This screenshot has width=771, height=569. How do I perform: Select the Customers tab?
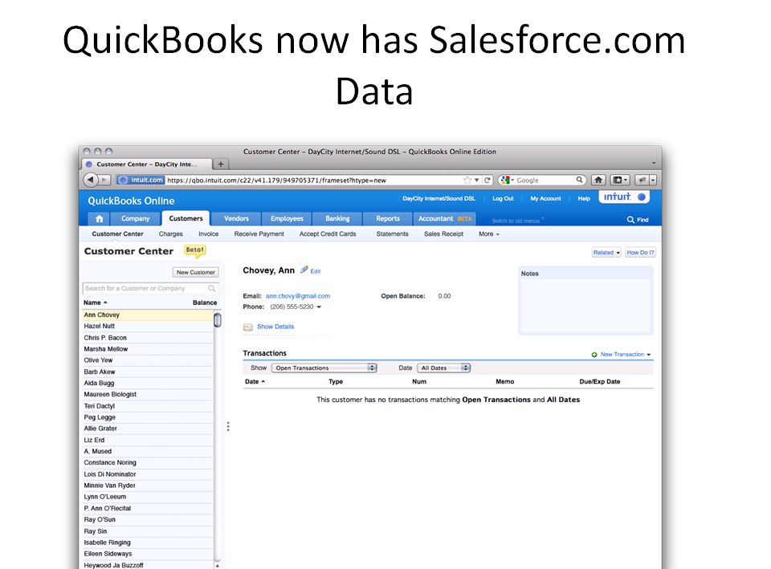tap(186, 218)
